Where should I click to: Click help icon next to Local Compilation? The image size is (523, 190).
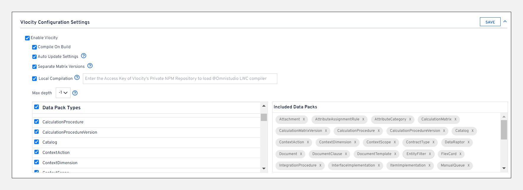click(77, 78)
